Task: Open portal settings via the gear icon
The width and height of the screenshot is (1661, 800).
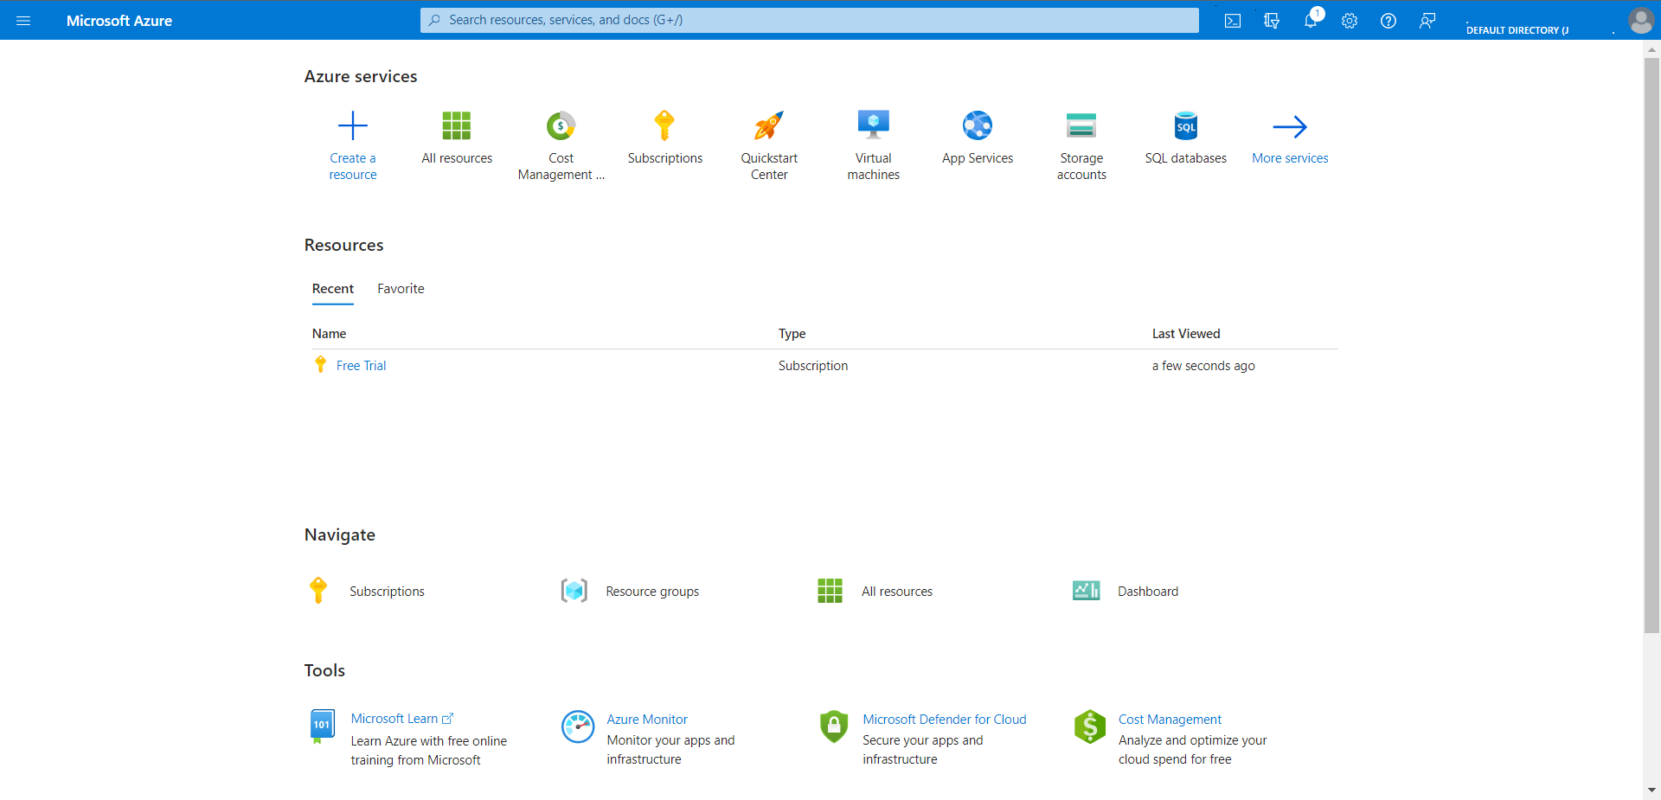Action: click(1349, 20)
